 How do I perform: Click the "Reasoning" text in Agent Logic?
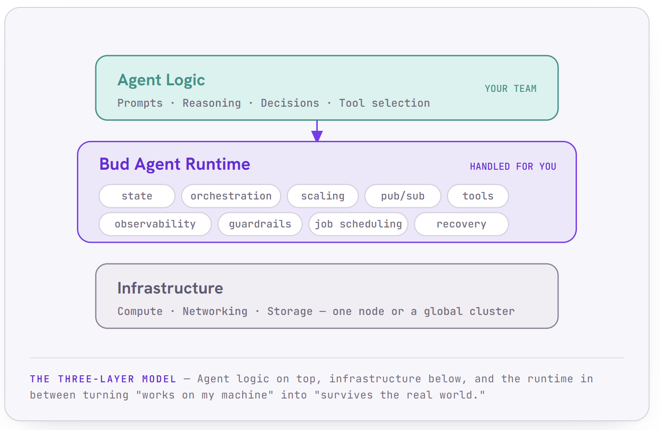coord(212,103)
